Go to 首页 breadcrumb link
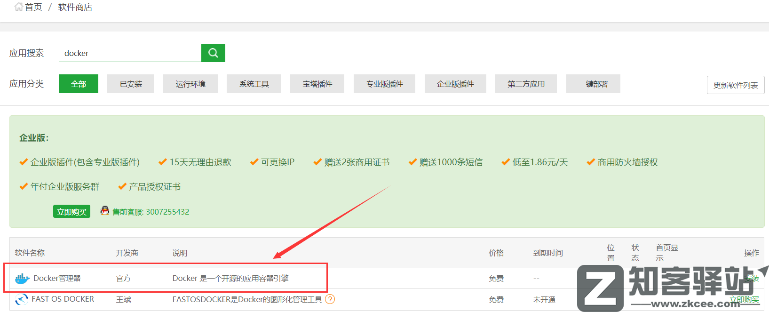Viewport: 769px width, 312px height. pyautogui.click(x=33, y=7)
